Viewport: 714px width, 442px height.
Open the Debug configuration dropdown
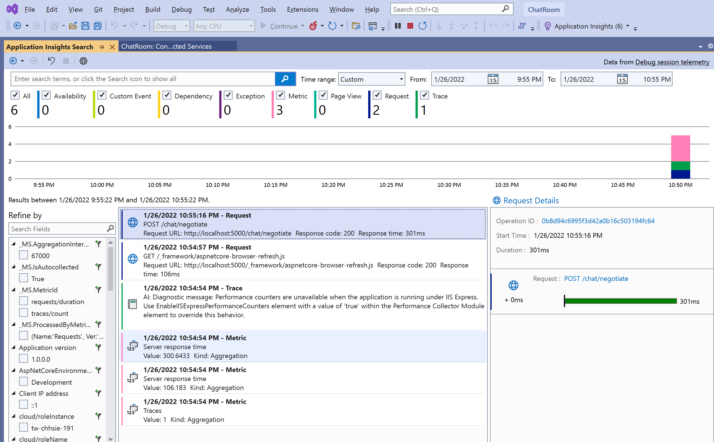172,26
